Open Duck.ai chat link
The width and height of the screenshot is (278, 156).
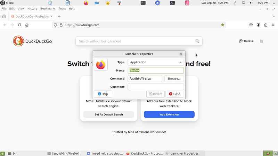pyautogui.click(x=246, y=41)
